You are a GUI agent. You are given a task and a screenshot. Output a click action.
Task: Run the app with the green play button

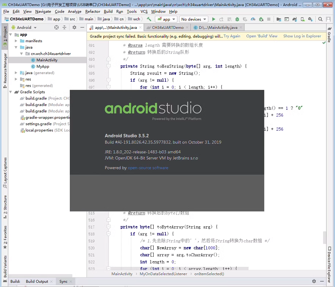(214, 19)
